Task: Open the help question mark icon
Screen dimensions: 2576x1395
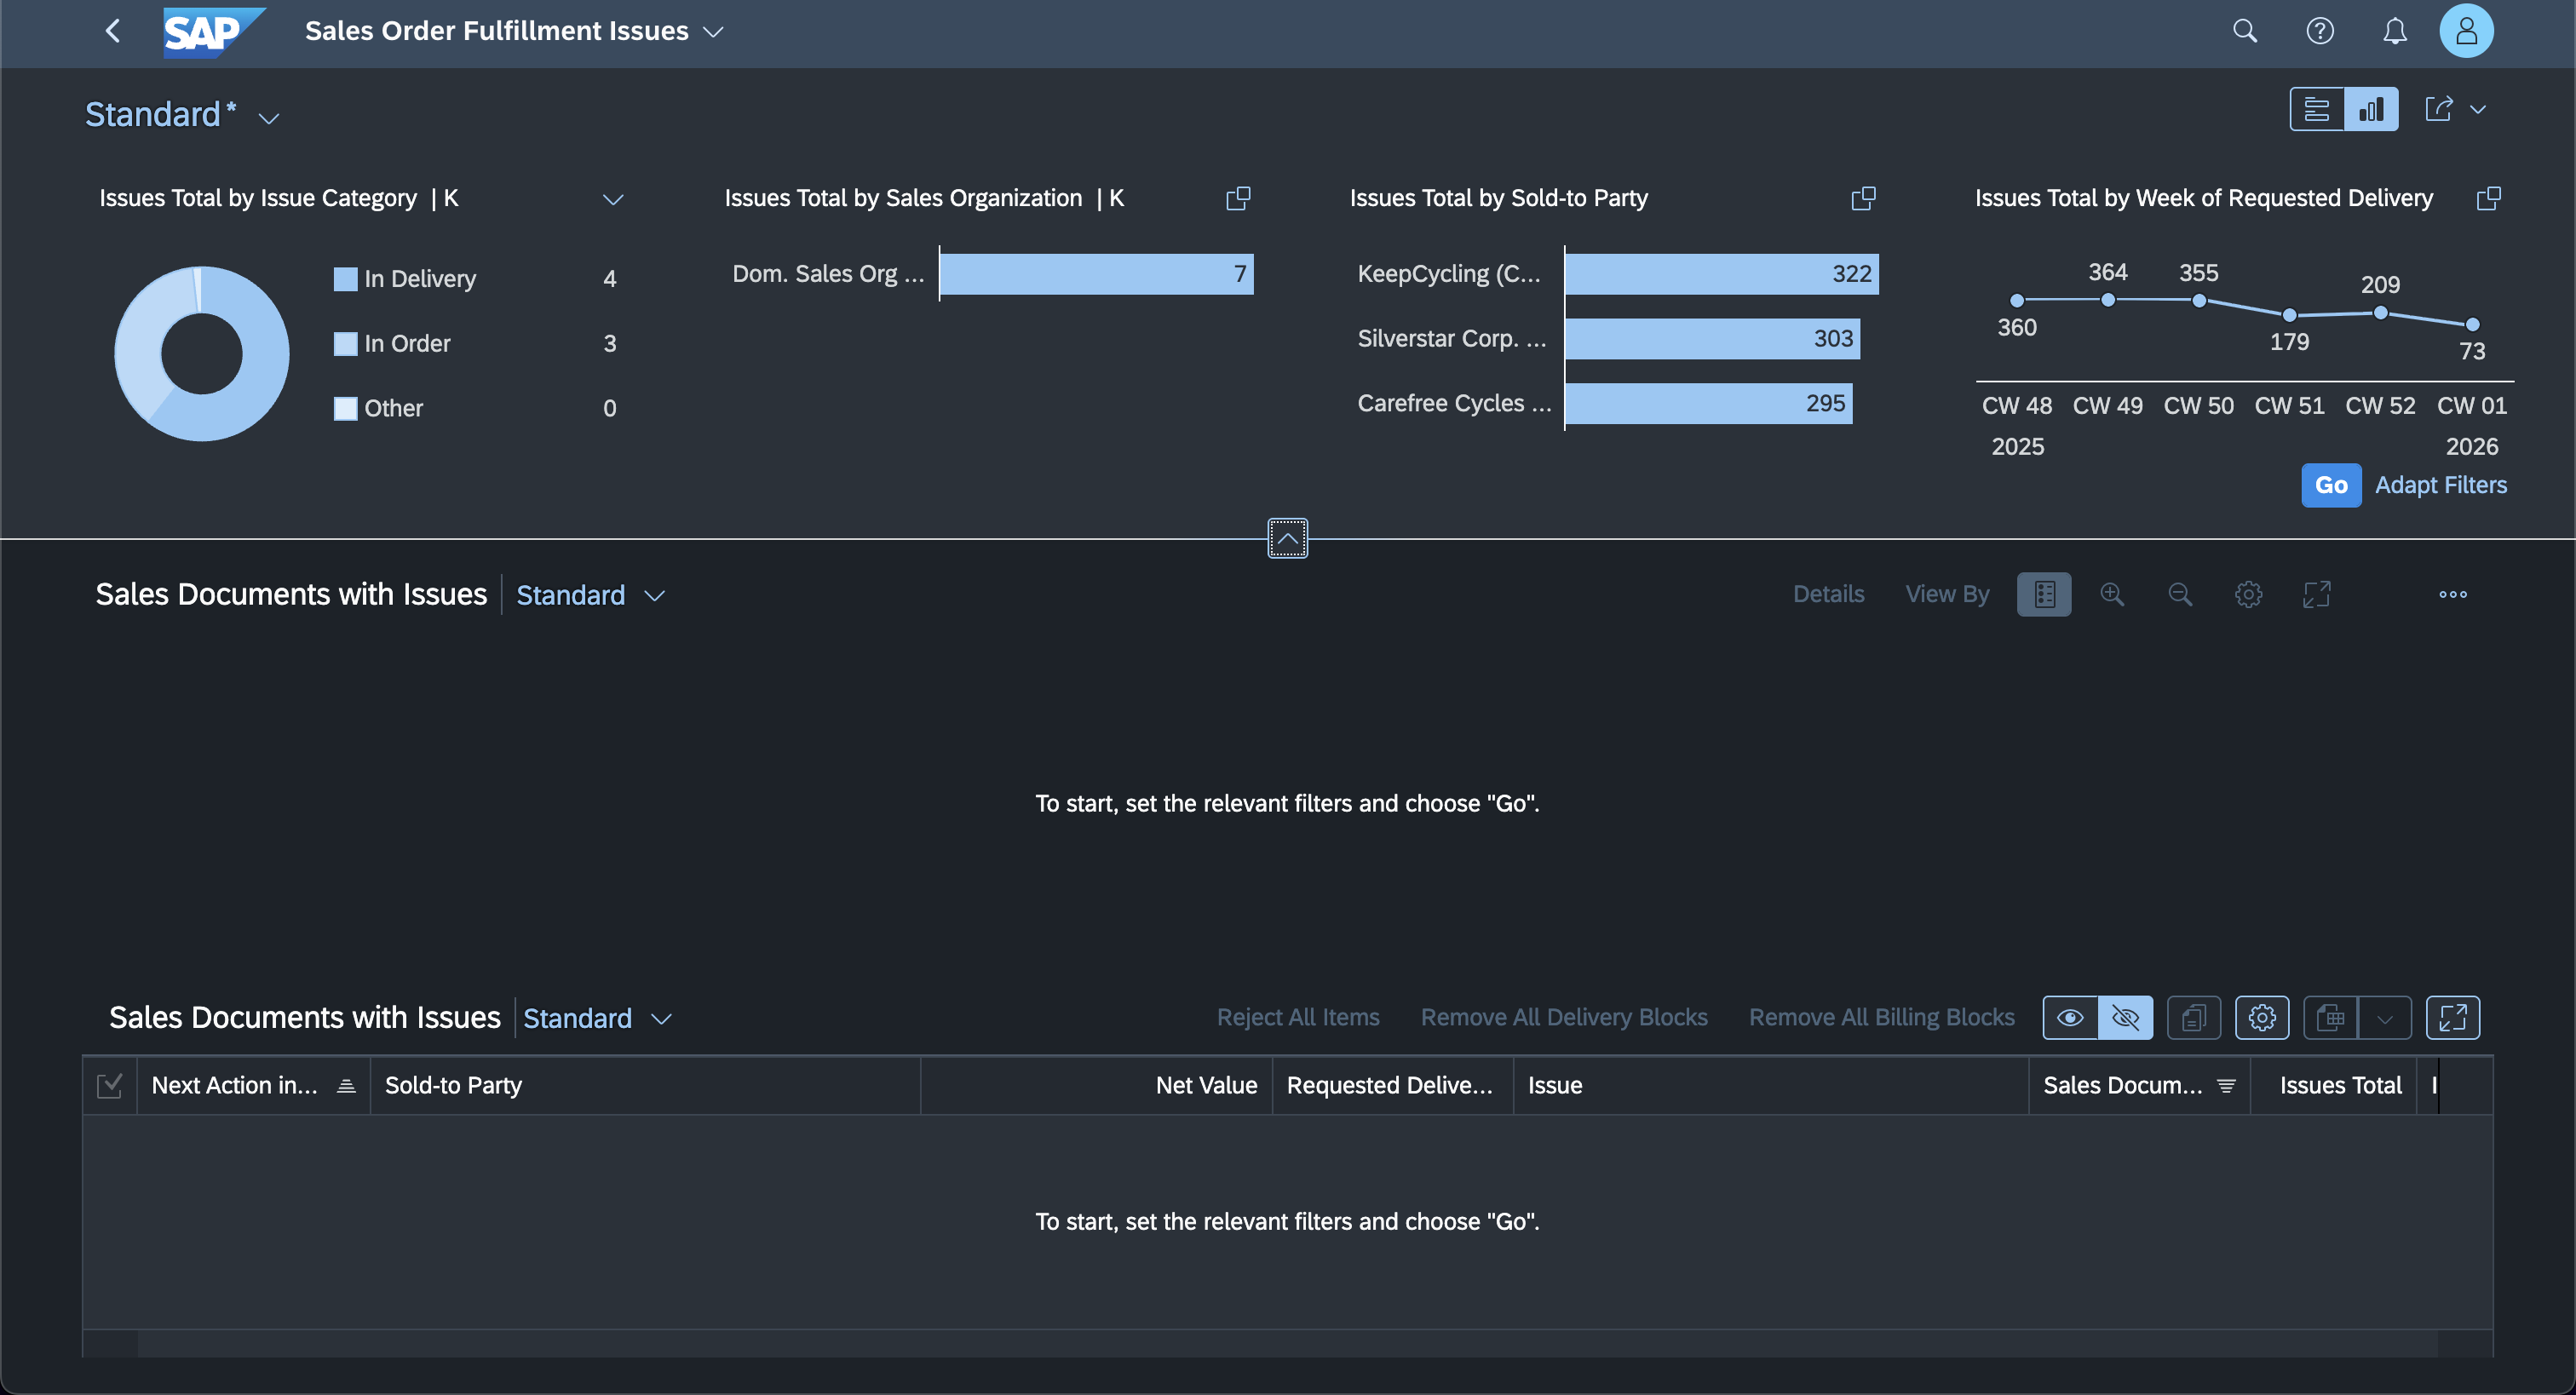Action: point(2320,31)
